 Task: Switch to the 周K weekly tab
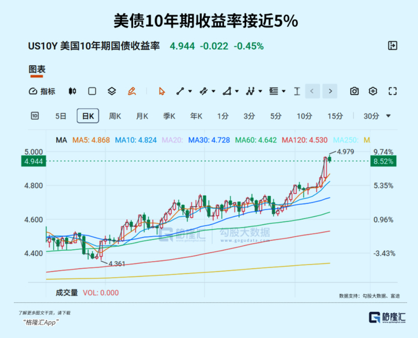pyautogui.click(x=115, y=116)
